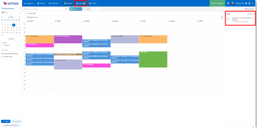The width and height of the screenshot is (257, 129).
Task: Click the Nu upgraden button
Action: [x=217, y=3]
